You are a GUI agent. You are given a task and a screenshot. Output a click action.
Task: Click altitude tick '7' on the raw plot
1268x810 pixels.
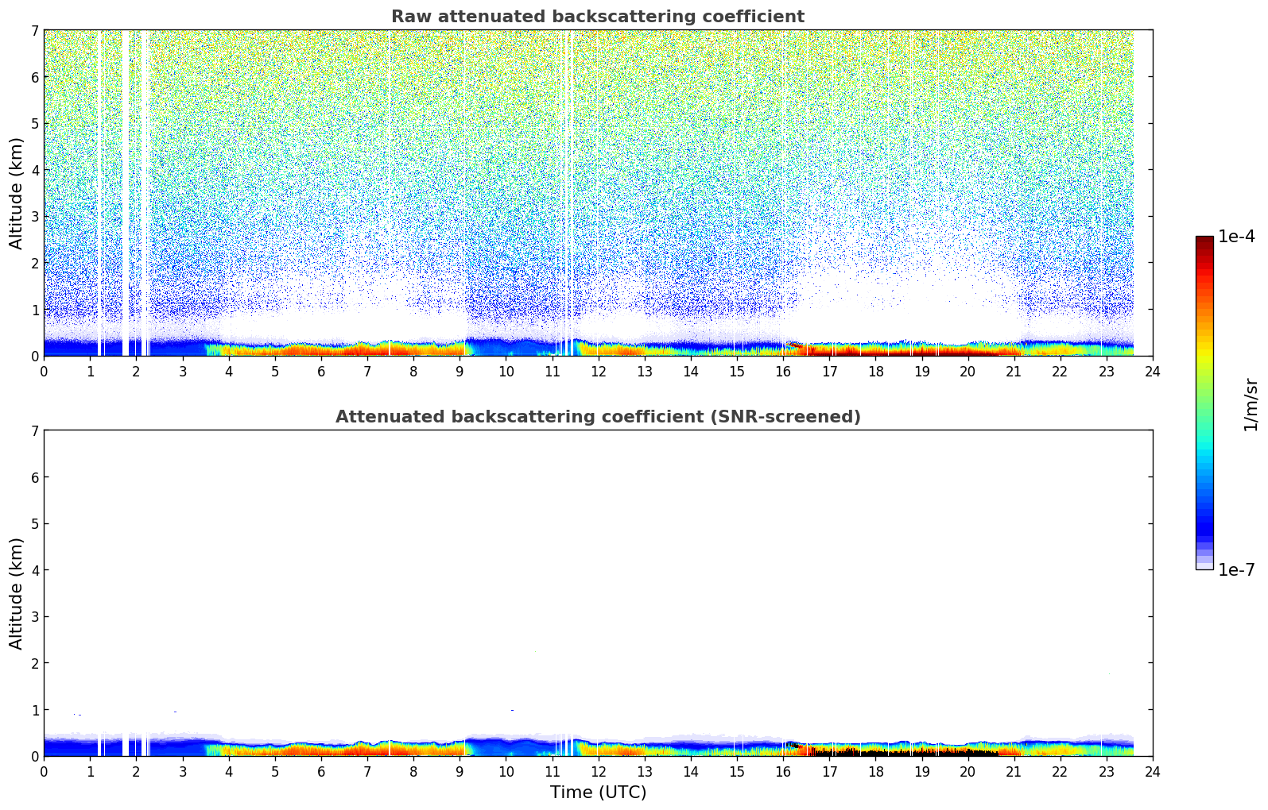tap(34, 30)
